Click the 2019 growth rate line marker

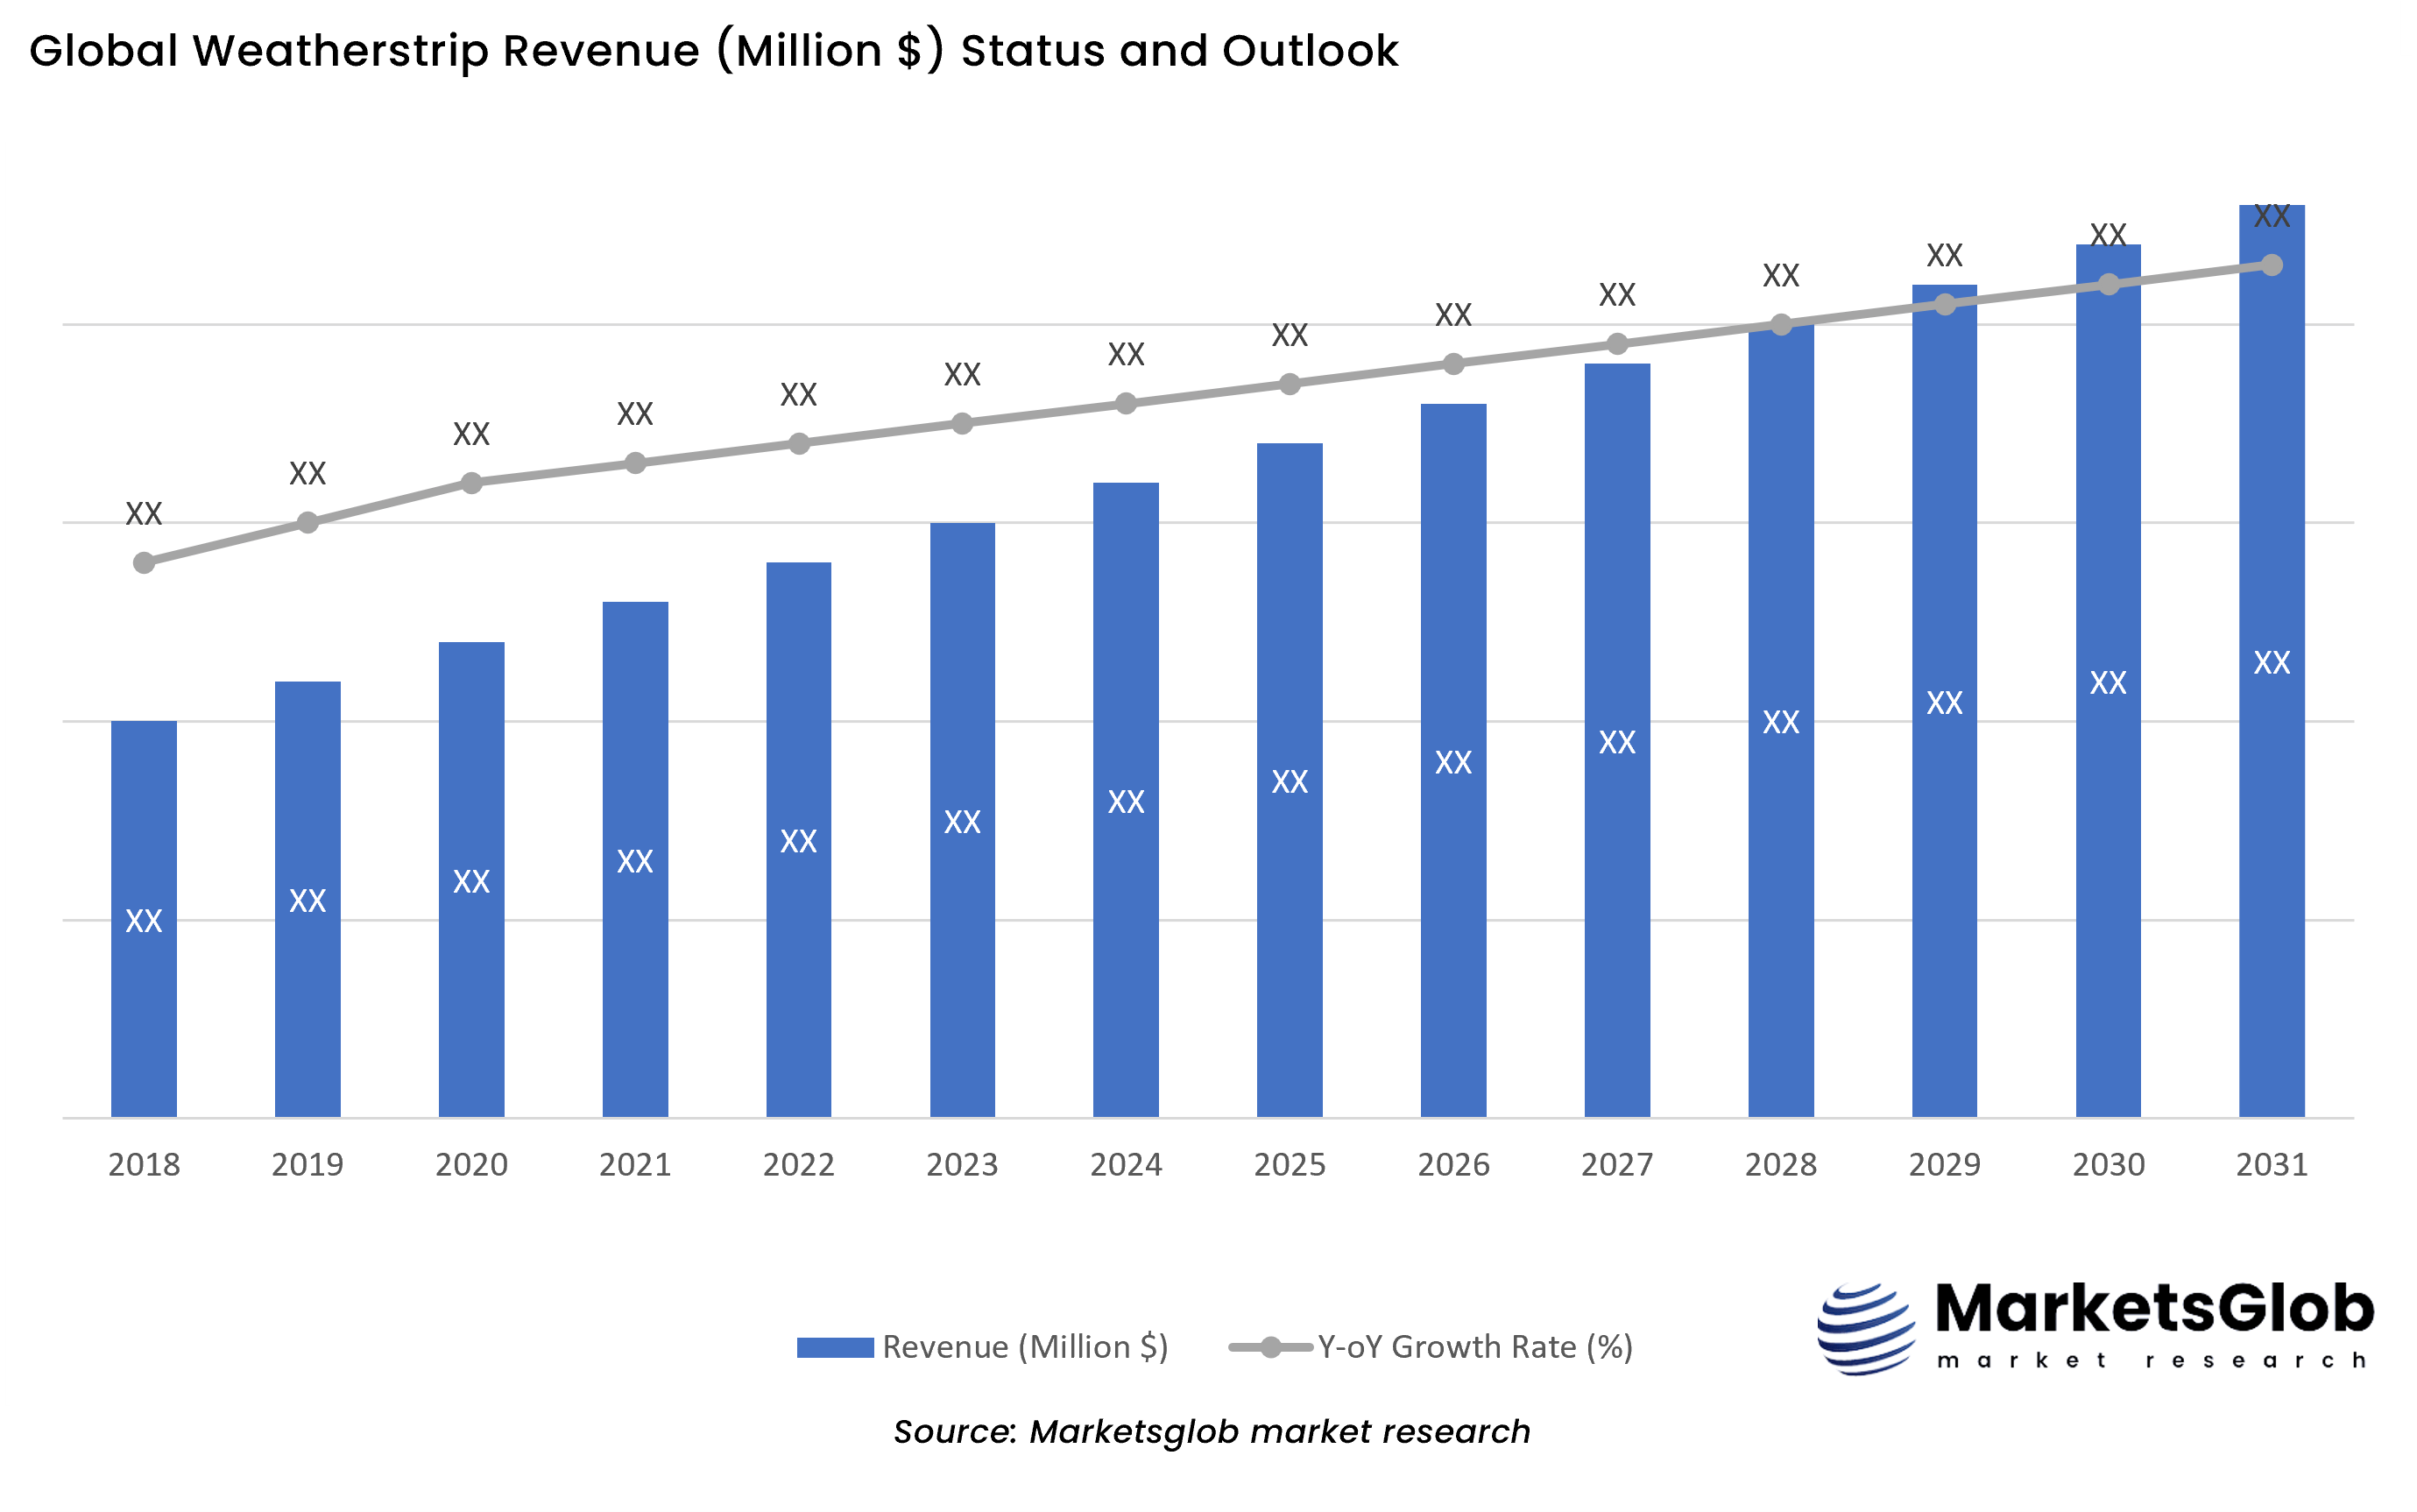307,523
